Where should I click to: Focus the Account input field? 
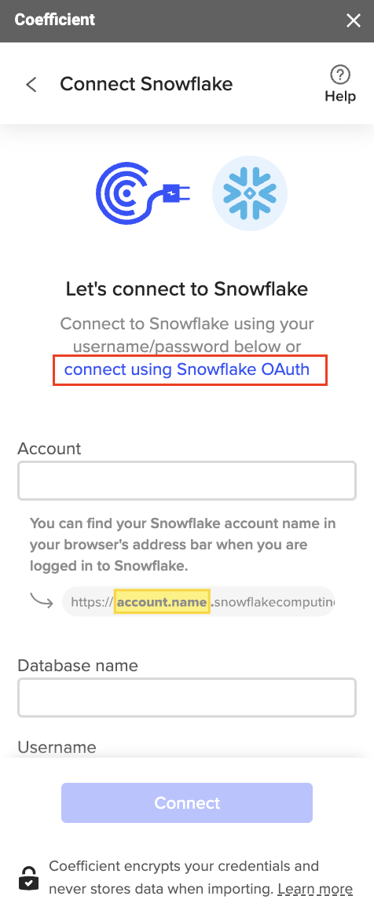(x=187, y=481)
